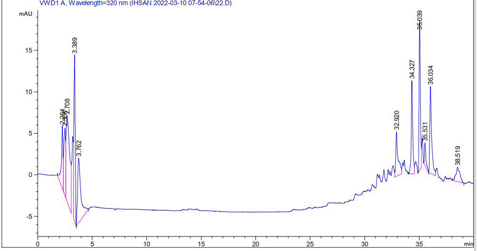Click the 2.708 peak label

(68, 107)
